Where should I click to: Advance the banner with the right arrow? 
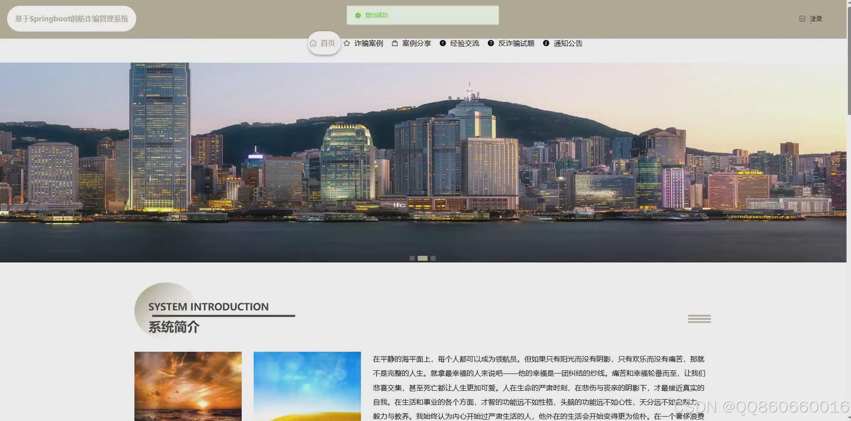pos(833,163)
